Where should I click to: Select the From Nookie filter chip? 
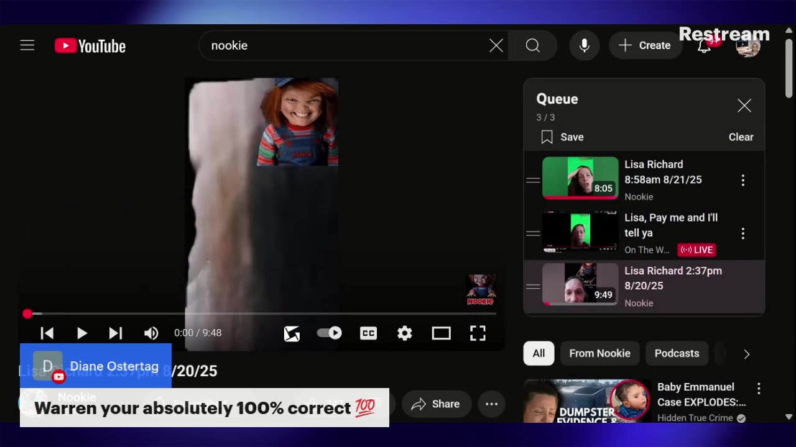pos(599,353)
